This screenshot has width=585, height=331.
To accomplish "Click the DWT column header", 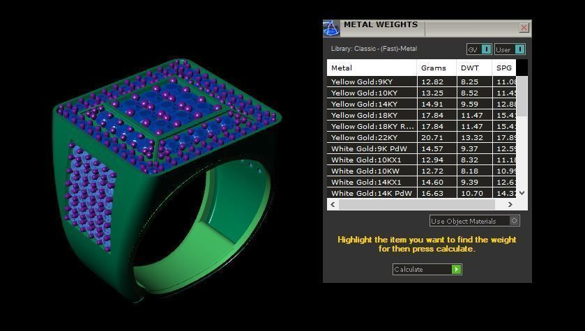I will tap(474, 68).
